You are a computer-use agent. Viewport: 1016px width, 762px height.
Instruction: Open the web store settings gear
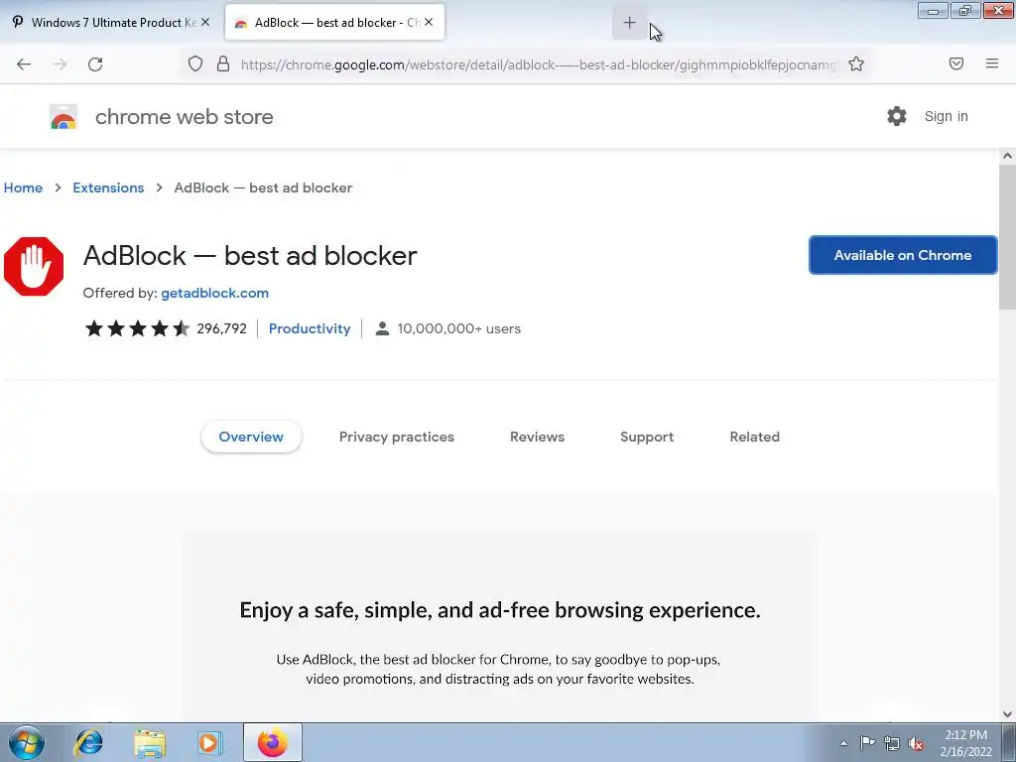[x=897, y=116]
